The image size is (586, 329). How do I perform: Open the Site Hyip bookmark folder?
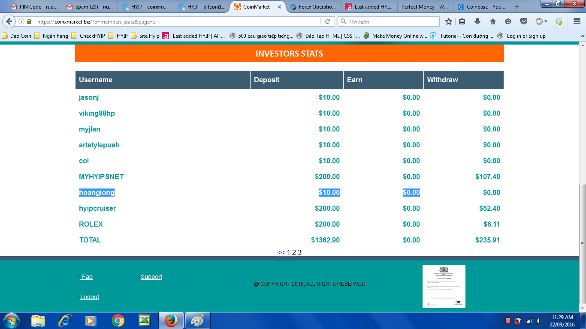145,36
